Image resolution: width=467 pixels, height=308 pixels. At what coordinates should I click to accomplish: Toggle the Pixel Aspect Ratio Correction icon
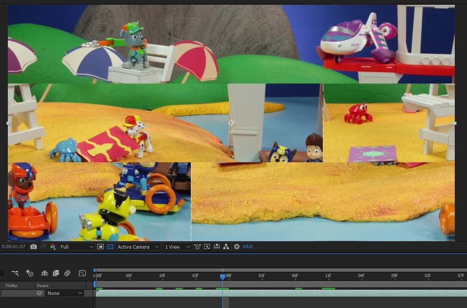click(197, 247)
